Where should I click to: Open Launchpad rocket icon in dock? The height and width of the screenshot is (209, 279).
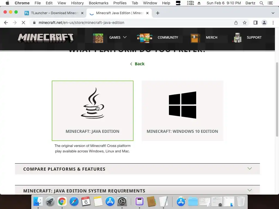click(50, 202)
